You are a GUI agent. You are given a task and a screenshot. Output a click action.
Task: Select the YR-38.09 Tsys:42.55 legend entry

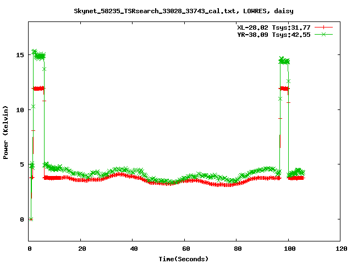click(x=274, y=35)
